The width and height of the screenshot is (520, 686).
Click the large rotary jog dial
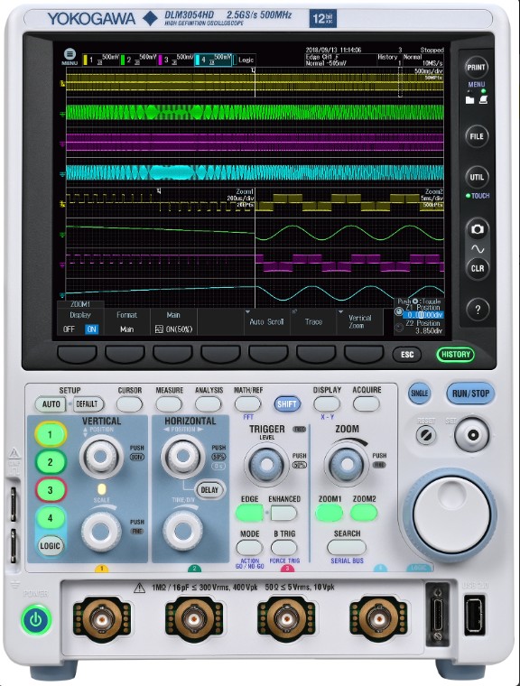point(451,514)
